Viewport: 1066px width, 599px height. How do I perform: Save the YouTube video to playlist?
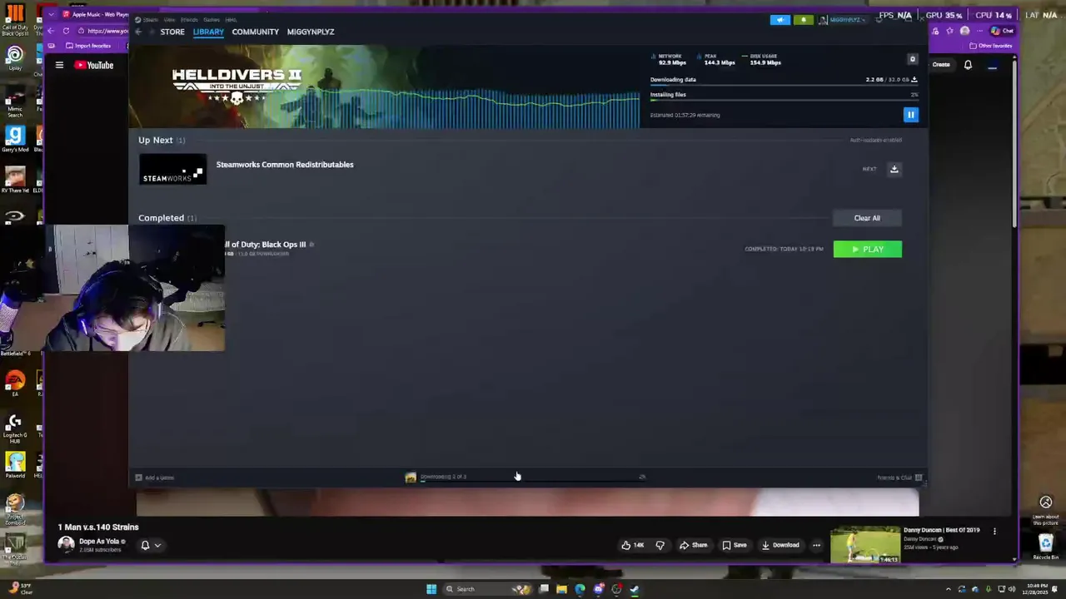point(735,545)
